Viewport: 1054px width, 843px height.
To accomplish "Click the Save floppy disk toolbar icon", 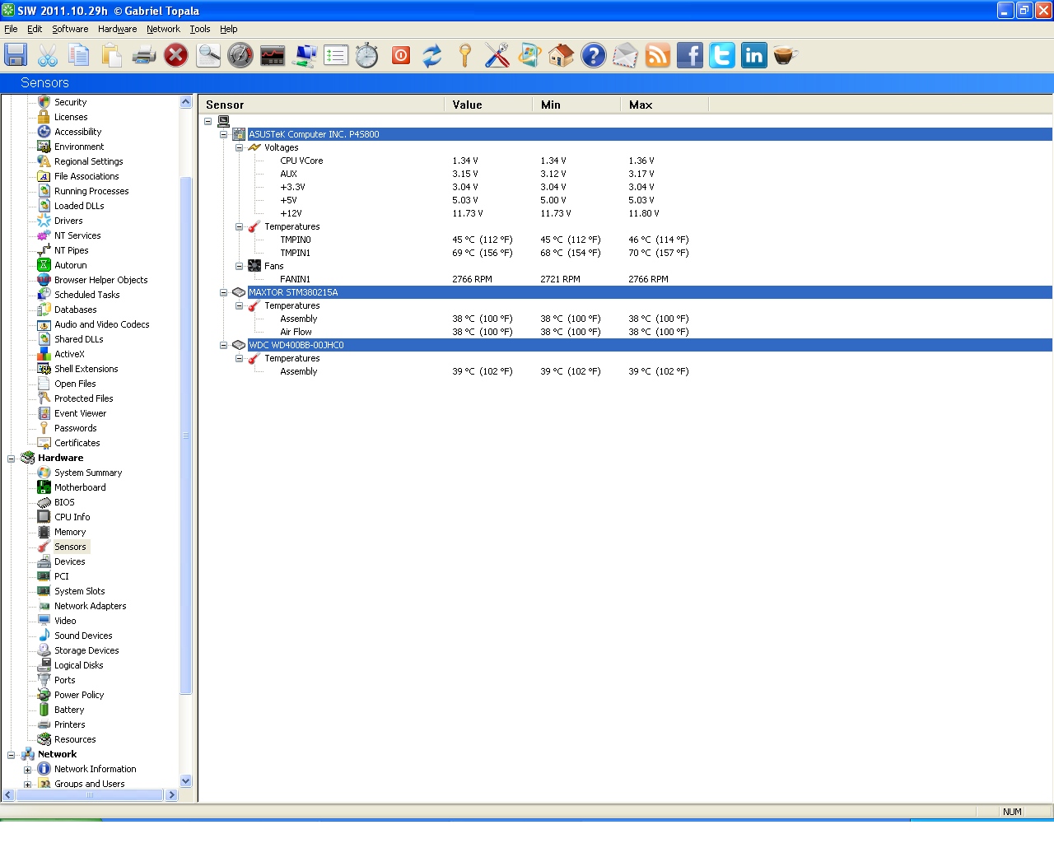I will pyautogui.click(x=16, y=55).
